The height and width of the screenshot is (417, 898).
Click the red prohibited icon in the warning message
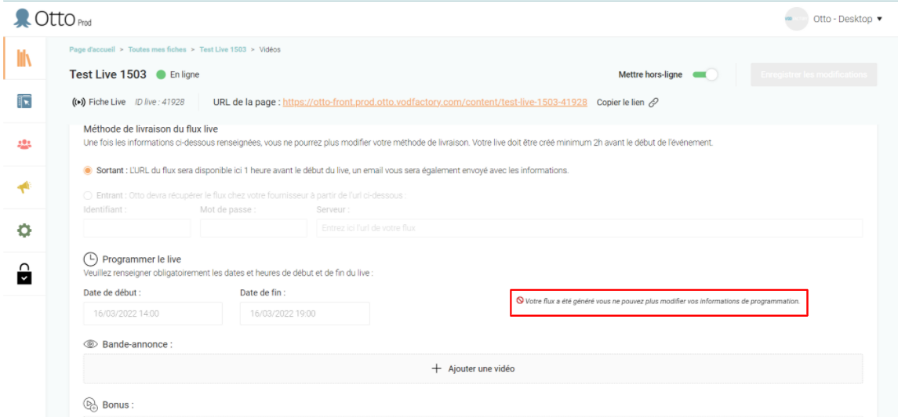pos(520,300)
